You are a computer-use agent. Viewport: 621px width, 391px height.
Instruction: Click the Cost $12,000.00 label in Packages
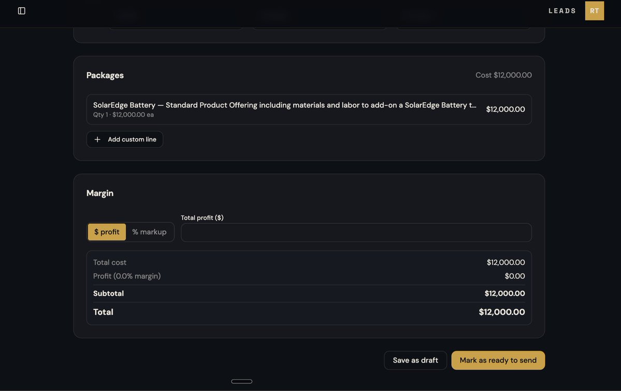tap(503, 75)
